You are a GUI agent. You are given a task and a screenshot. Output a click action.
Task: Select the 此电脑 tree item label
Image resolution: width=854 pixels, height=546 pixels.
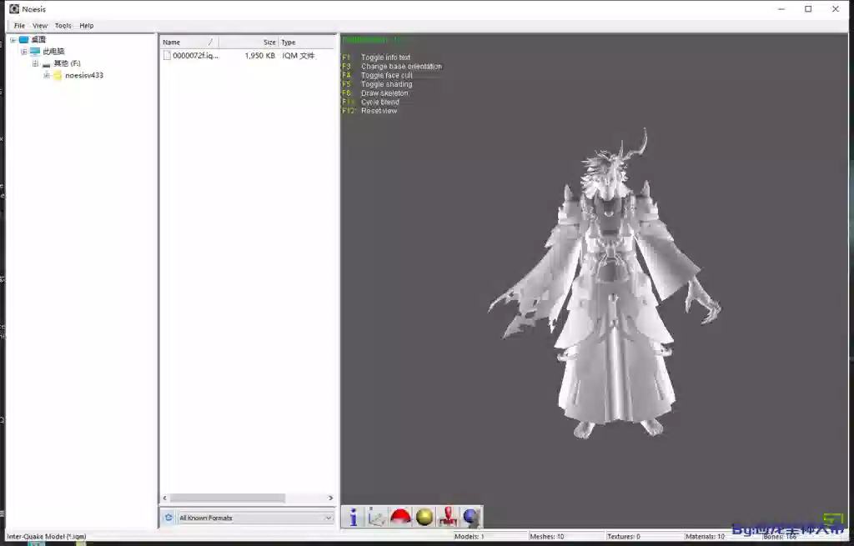[x=53, y=51]
